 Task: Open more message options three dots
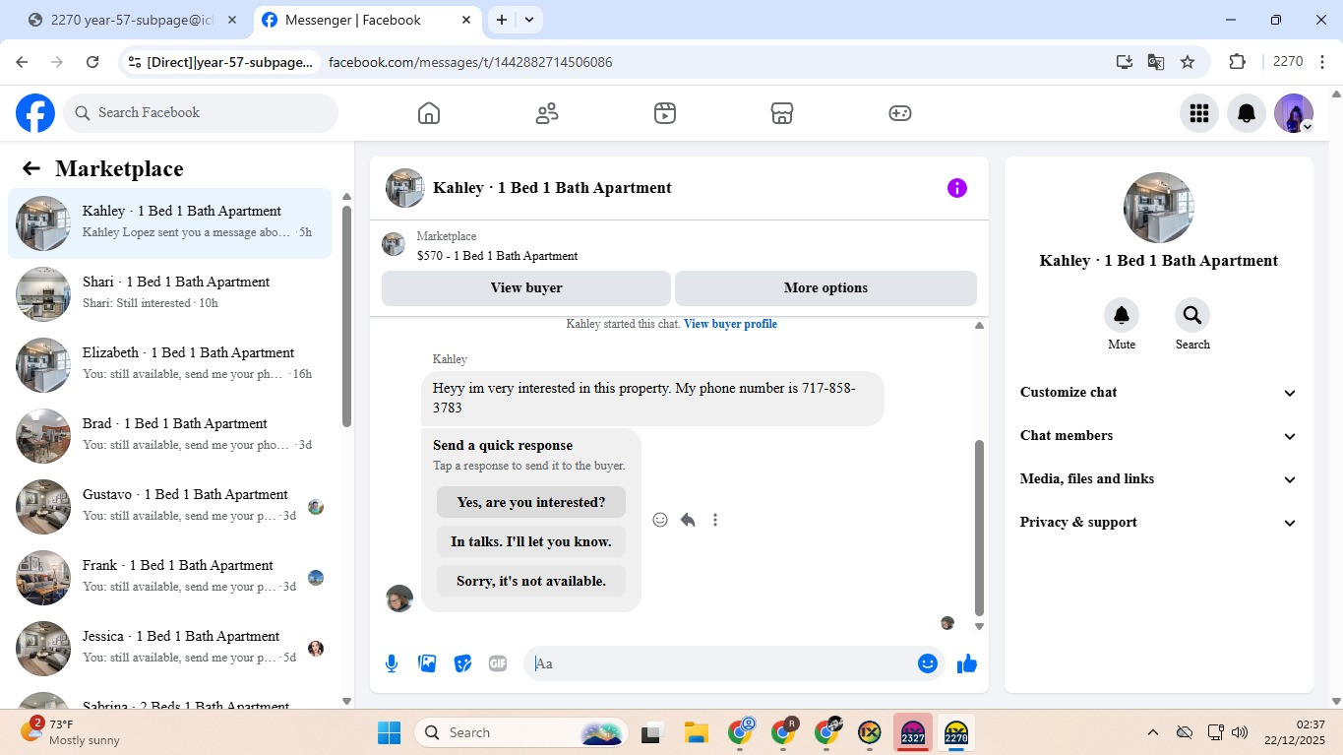click(x=715, y=520)
